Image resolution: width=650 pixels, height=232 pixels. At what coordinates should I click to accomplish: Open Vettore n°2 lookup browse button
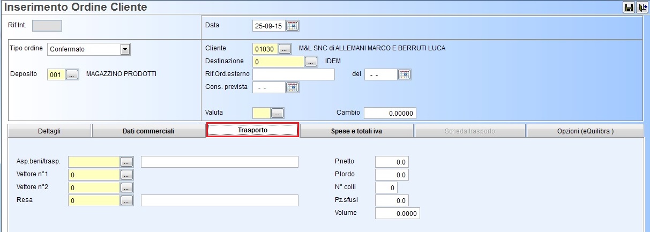[126, 188]
